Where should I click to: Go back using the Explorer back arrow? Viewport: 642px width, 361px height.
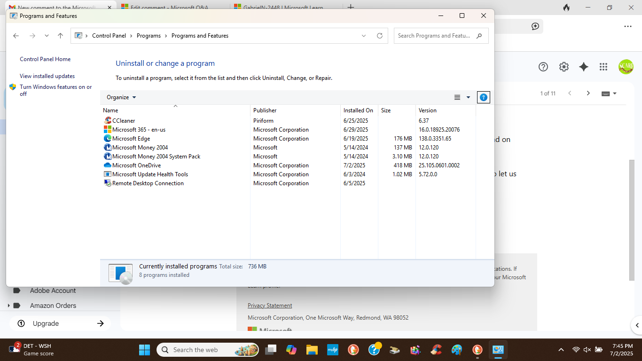click(x=16, y=36)
